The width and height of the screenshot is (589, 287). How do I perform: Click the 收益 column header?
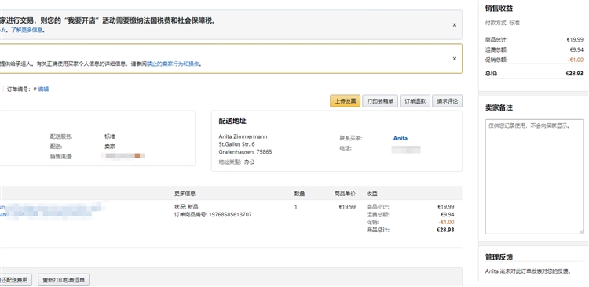(372, 194)
